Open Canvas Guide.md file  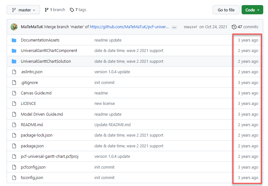[36, 93]
